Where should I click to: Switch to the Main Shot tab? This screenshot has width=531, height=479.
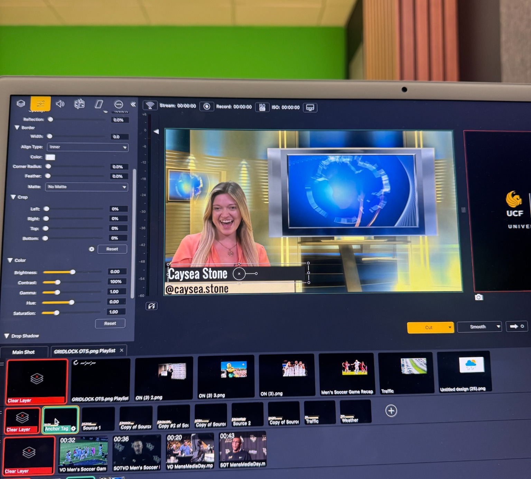click(24, 352)
